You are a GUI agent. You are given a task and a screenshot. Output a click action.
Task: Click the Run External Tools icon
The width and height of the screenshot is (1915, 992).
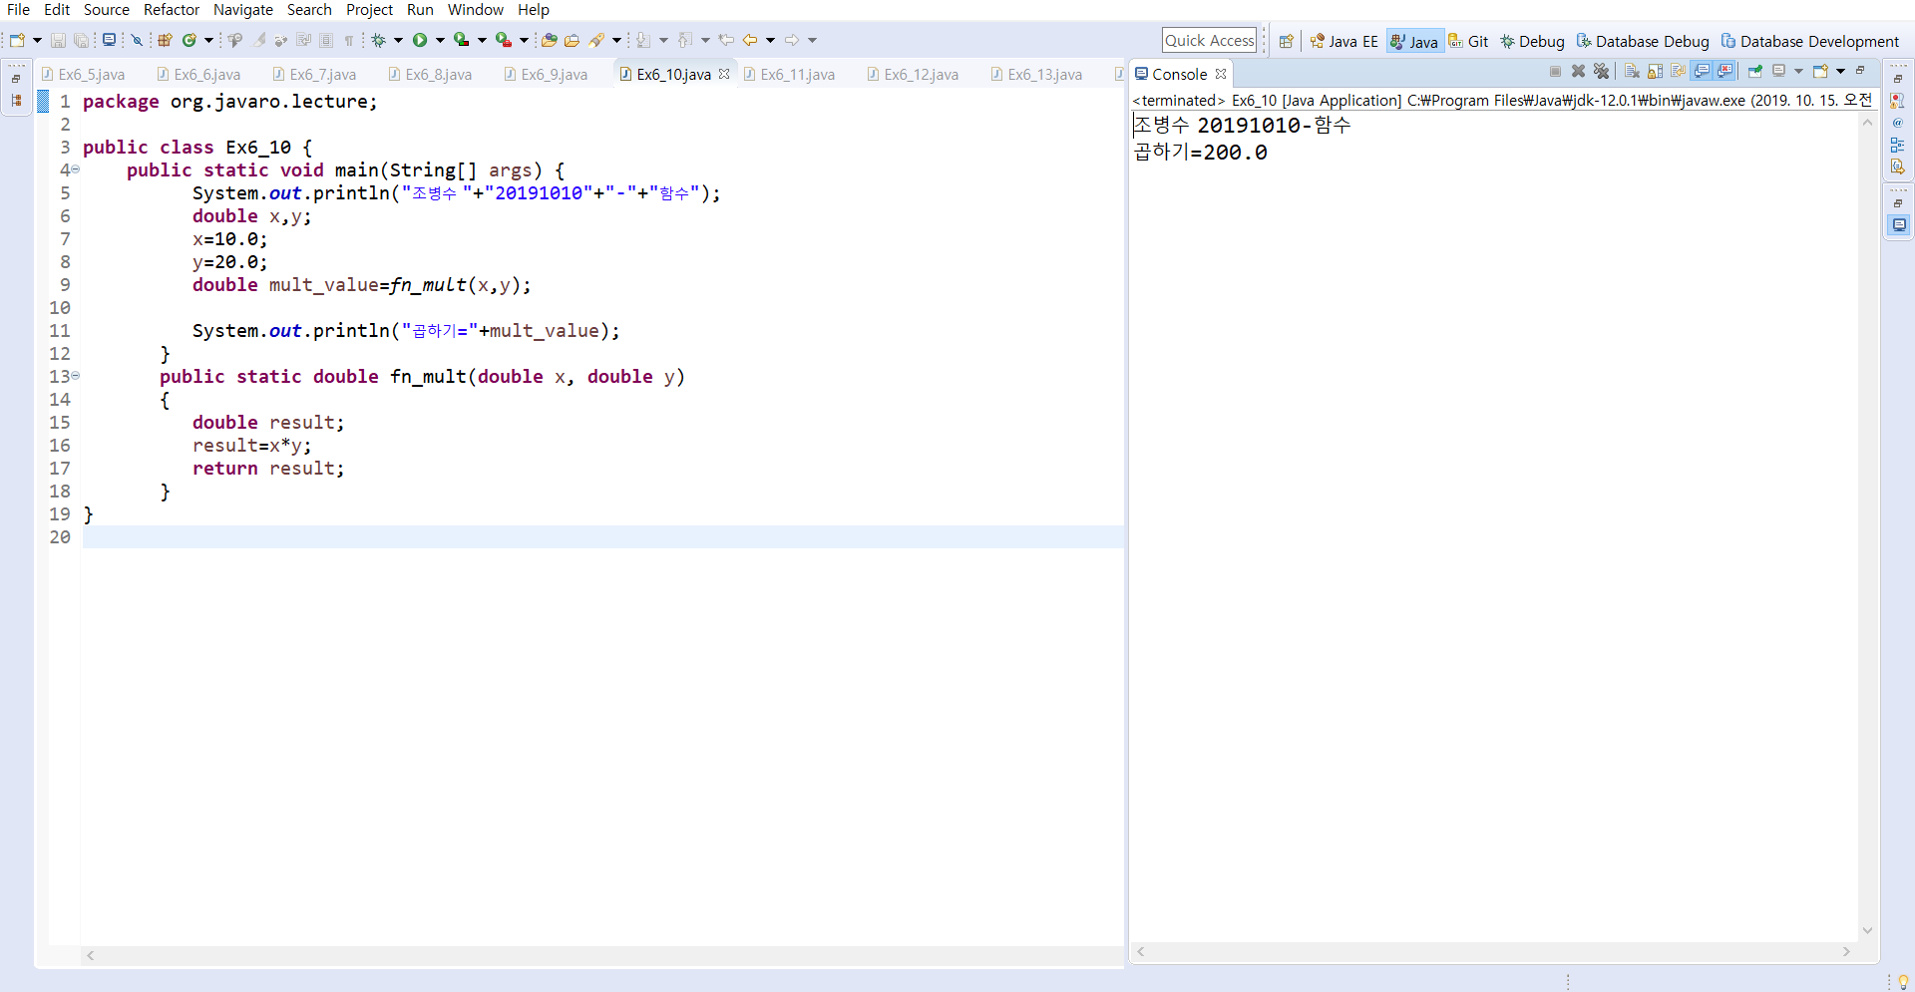504,40
